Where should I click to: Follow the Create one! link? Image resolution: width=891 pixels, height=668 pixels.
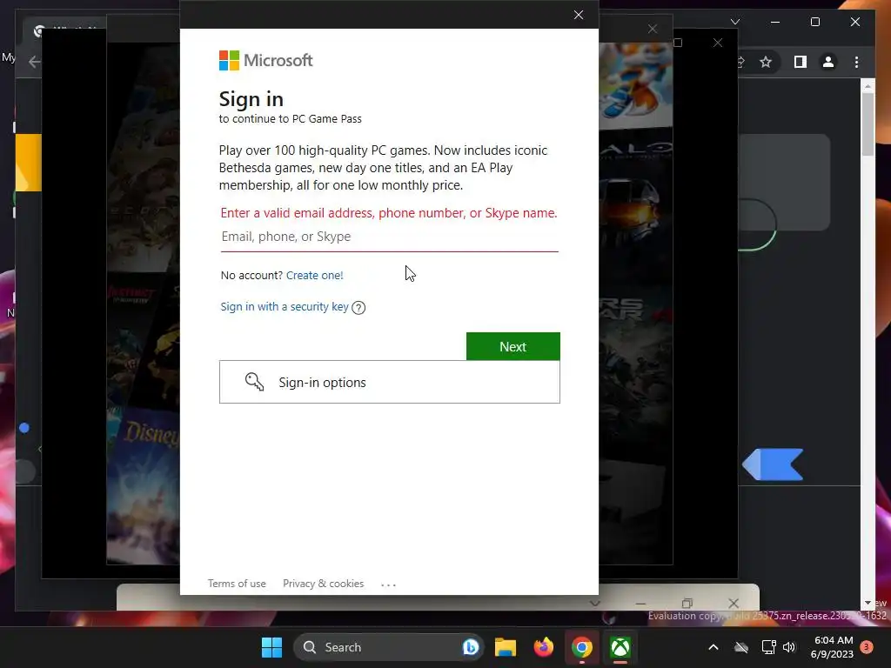click(314, 276)
